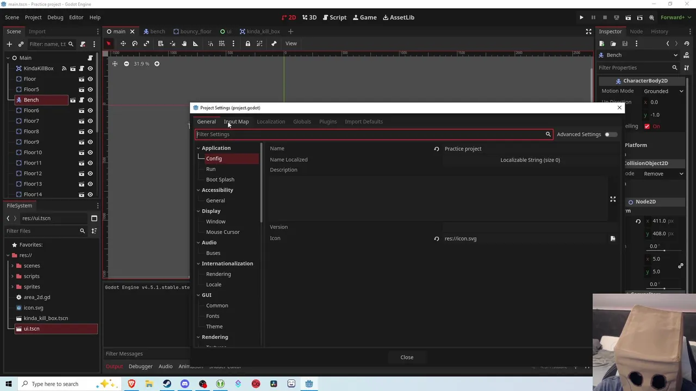Viewport: 696px width, 391px height.
Task: Collapse the Audio settings category
Action: coord(198,243)
